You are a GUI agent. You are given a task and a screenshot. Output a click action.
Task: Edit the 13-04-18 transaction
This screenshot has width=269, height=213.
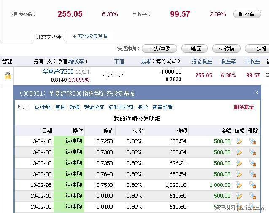[239, 141]
